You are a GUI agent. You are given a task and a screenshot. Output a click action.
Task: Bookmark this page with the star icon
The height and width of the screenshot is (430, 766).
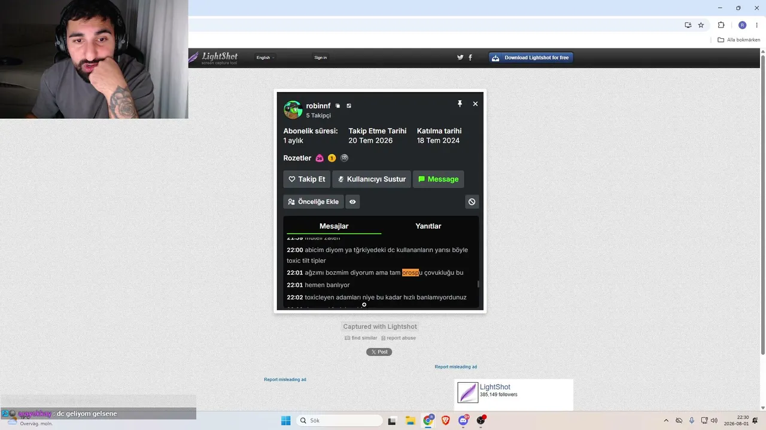701,25
